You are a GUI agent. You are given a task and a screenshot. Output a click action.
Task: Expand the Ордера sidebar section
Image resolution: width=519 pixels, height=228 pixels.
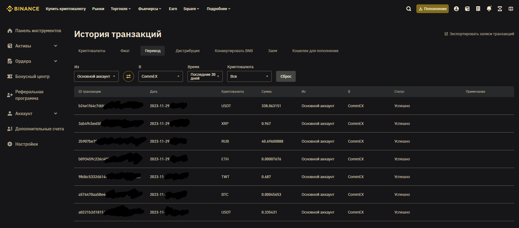click(55, 61)
